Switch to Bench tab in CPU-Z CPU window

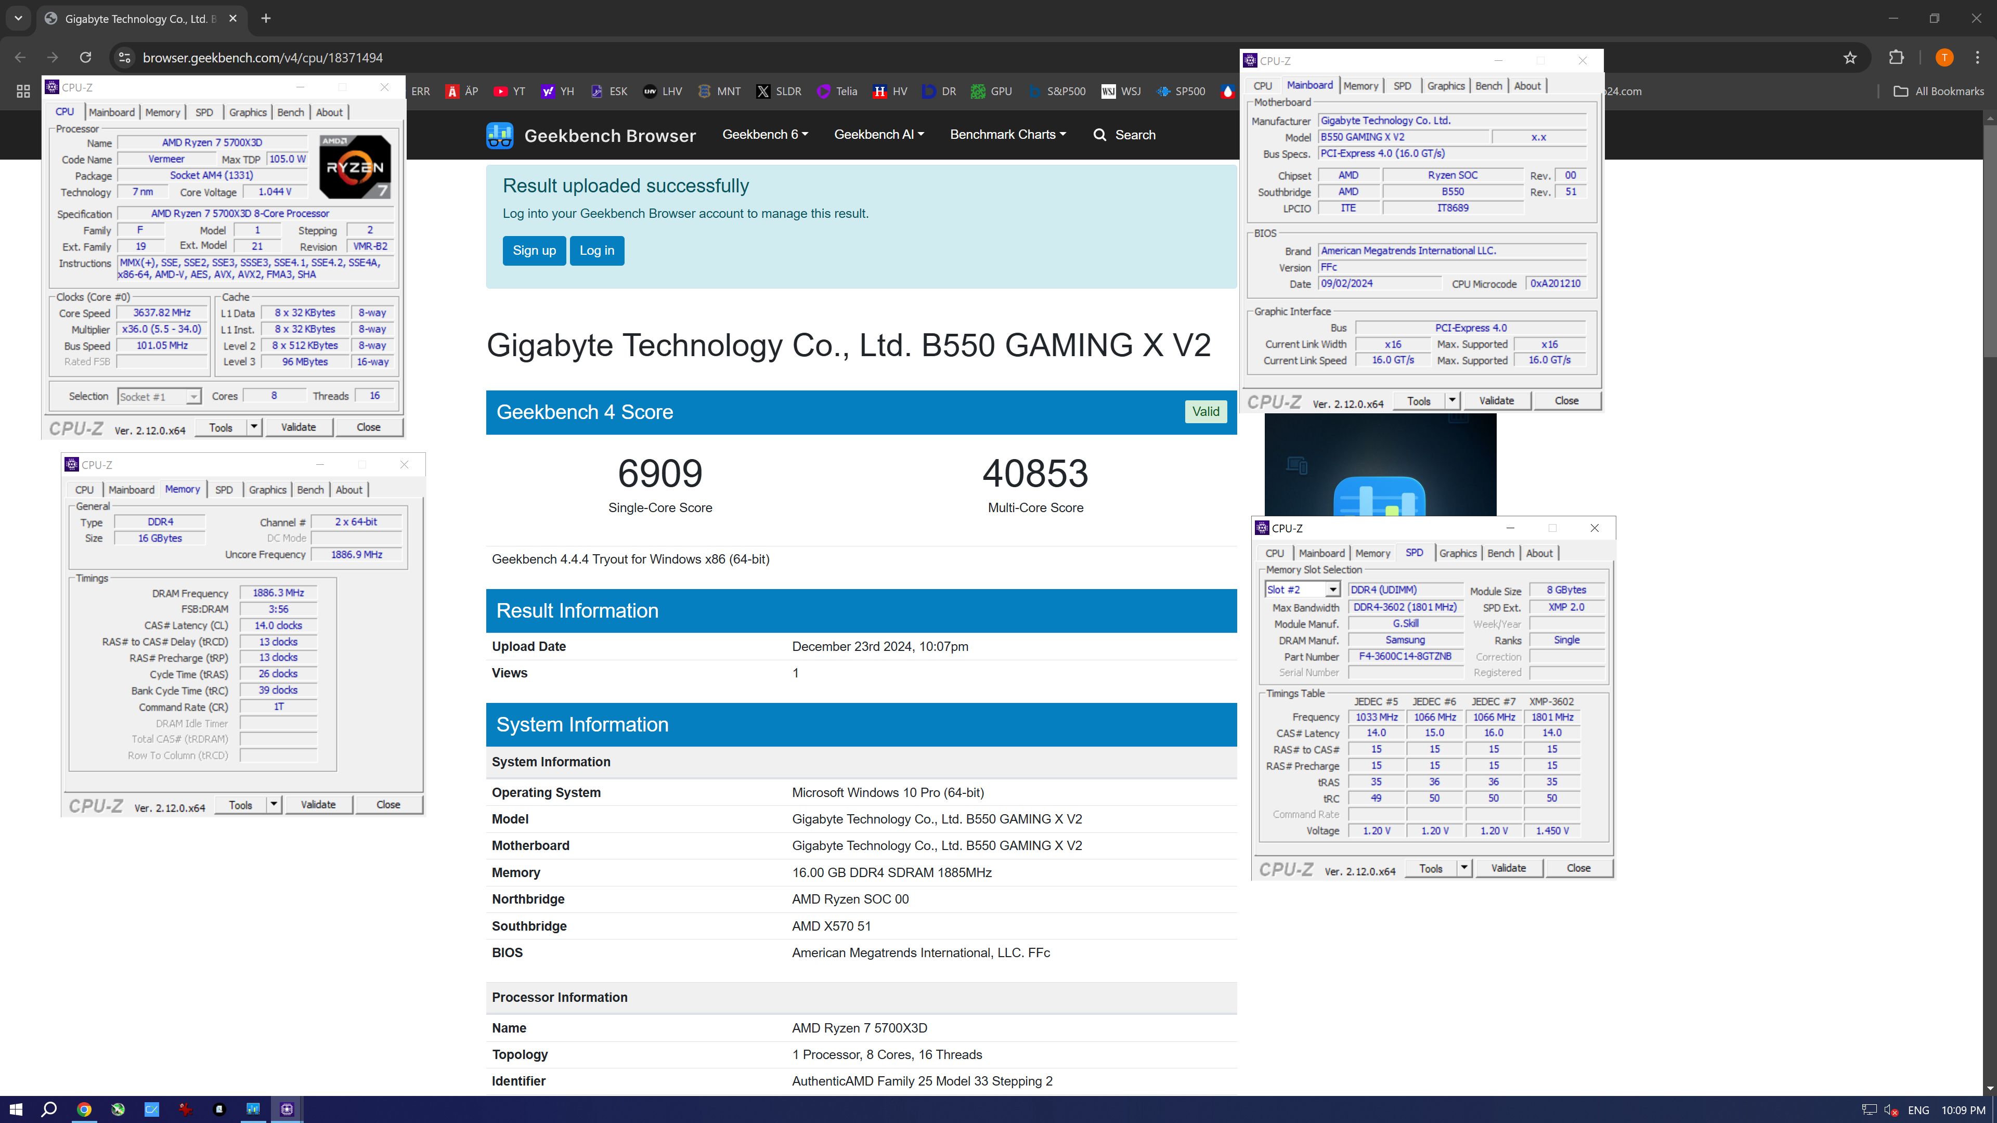click(x=291, y=112)
